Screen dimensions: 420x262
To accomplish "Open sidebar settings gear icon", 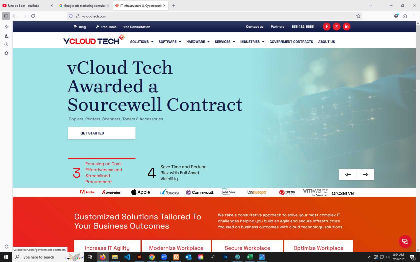I will [x=6, y=247].
